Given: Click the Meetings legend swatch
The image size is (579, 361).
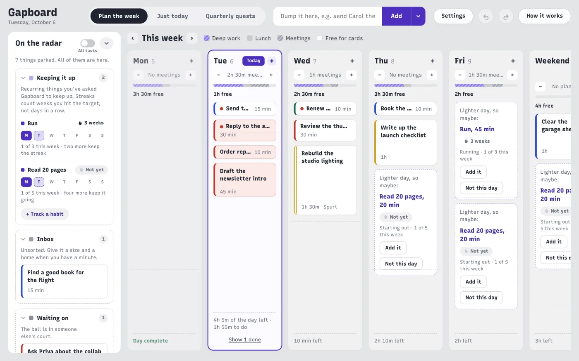Looking at the screenshot, I should [280, 38].
